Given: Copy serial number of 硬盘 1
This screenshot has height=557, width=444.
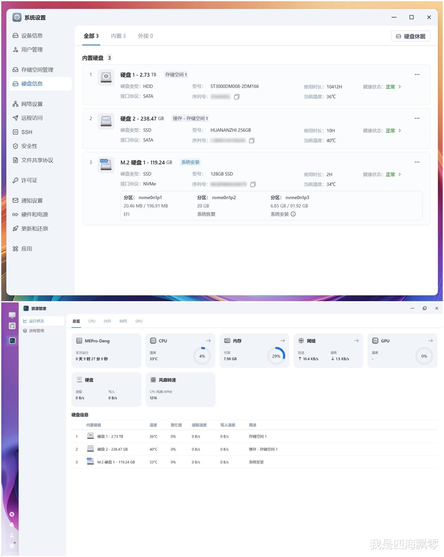Looking at the screenshot, I should 237,97.
